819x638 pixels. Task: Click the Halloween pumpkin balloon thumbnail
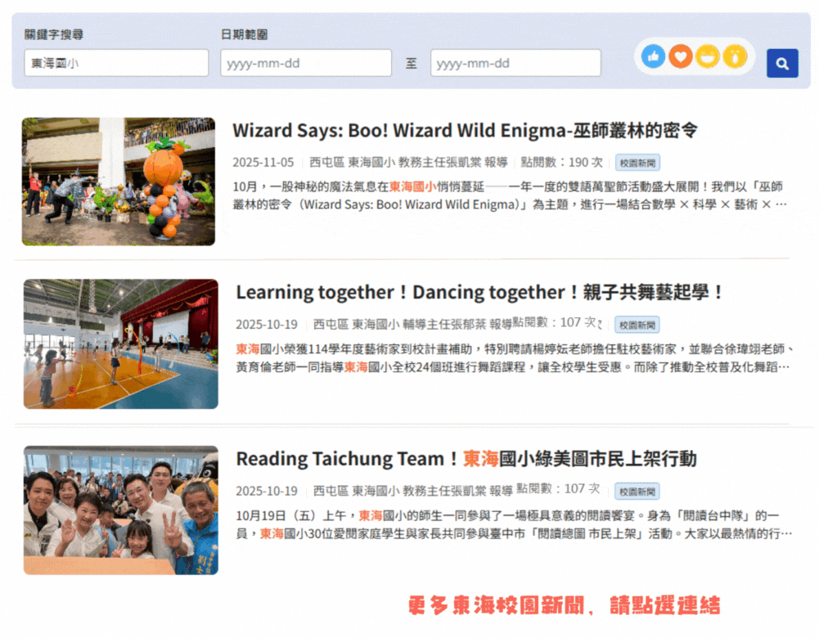[x=119, y=182]
